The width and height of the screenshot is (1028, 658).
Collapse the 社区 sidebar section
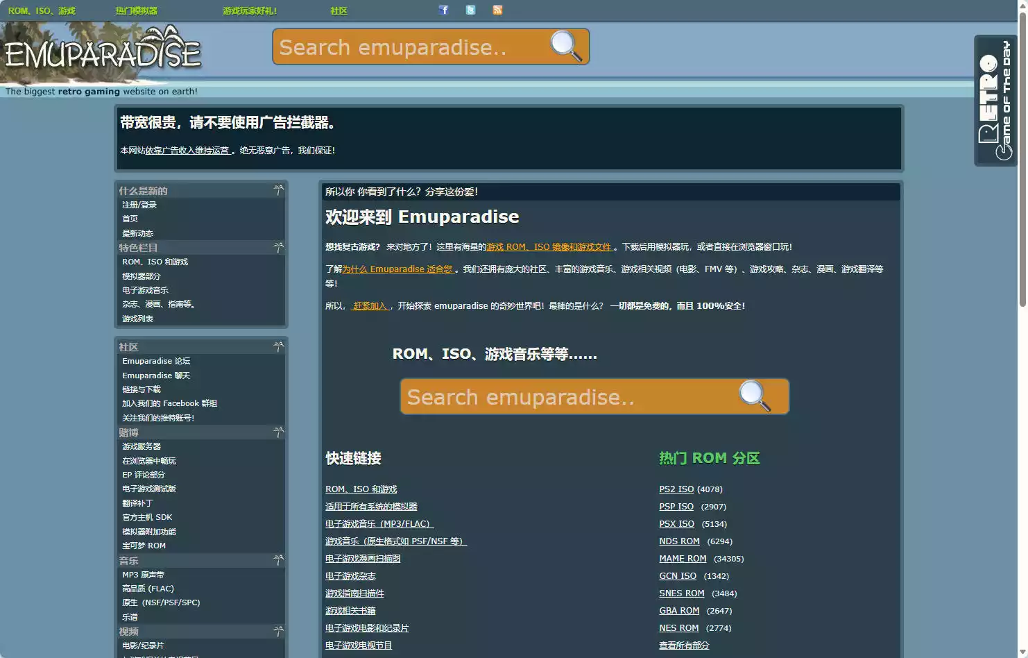[278, 346]
